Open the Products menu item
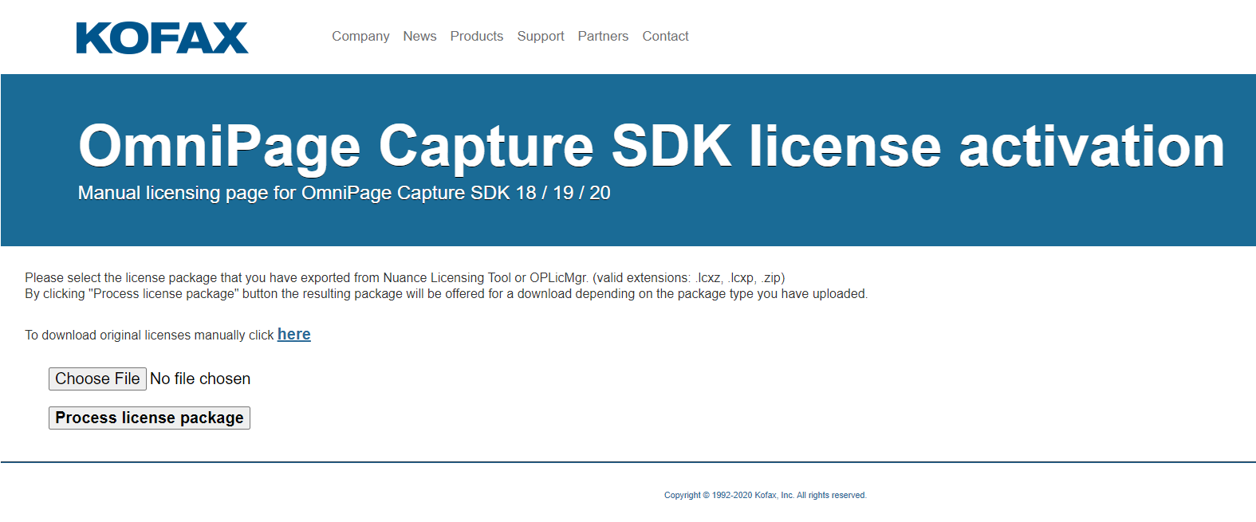The image size is (1256, 522). pos(477,36)
